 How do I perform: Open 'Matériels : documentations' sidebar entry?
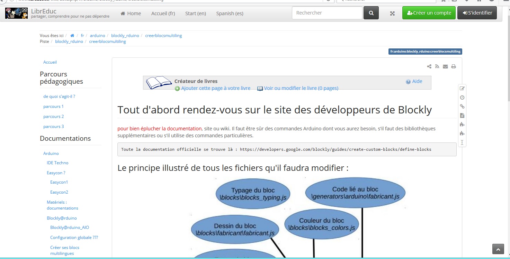click(x=62, y=205)
